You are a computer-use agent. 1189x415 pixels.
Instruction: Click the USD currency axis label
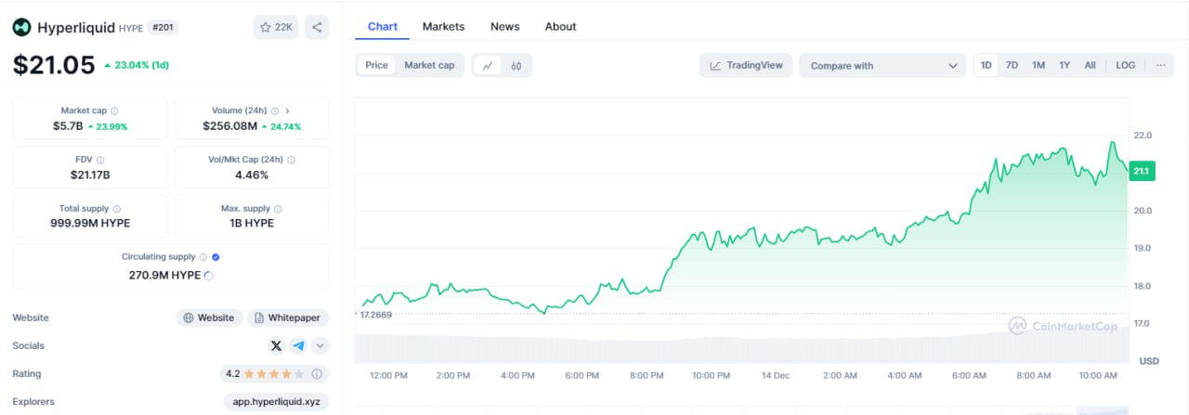click(x=1149, y=360)
